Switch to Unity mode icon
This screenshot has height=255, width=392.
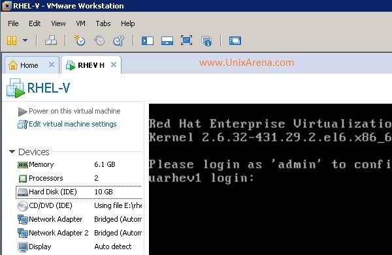click(206, 40)
